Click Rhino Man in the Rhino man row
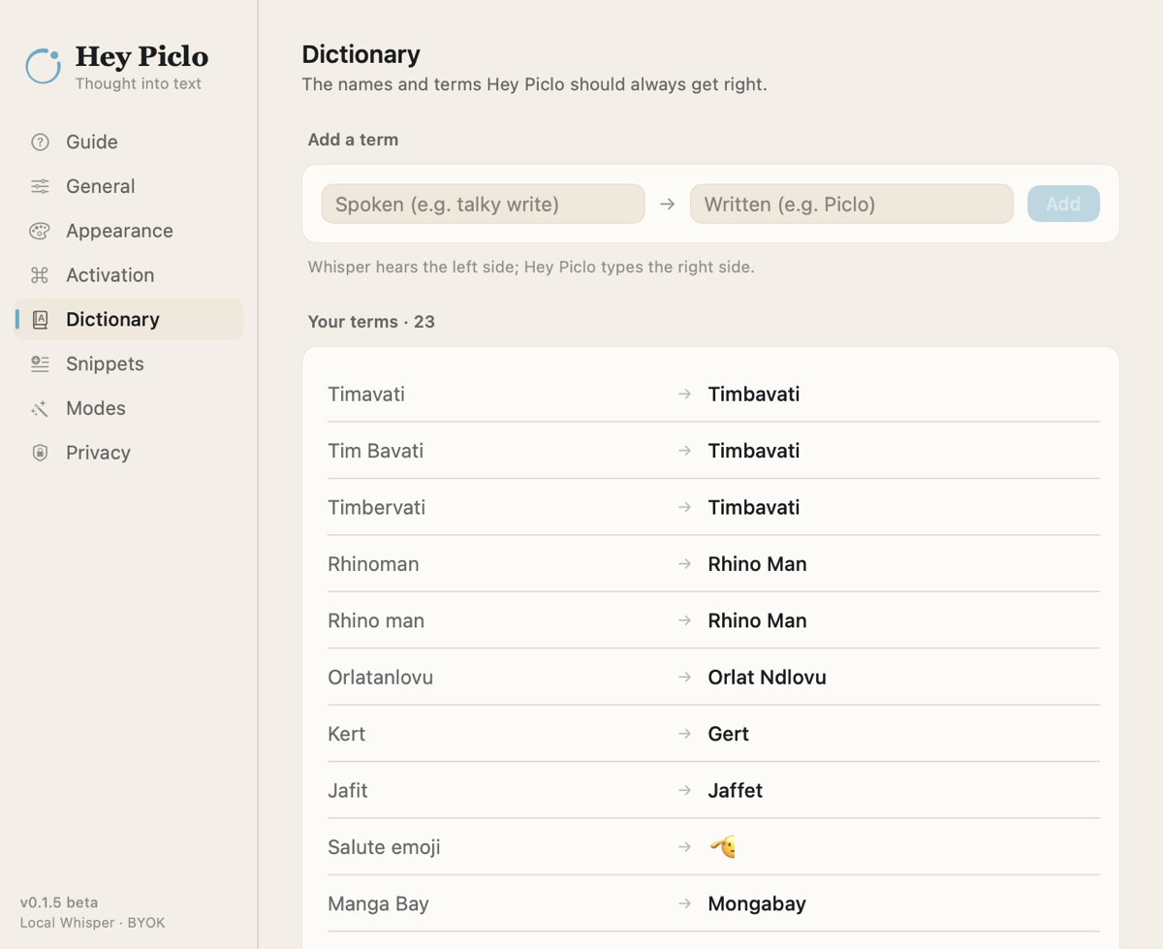 click(x=757, y=620)
